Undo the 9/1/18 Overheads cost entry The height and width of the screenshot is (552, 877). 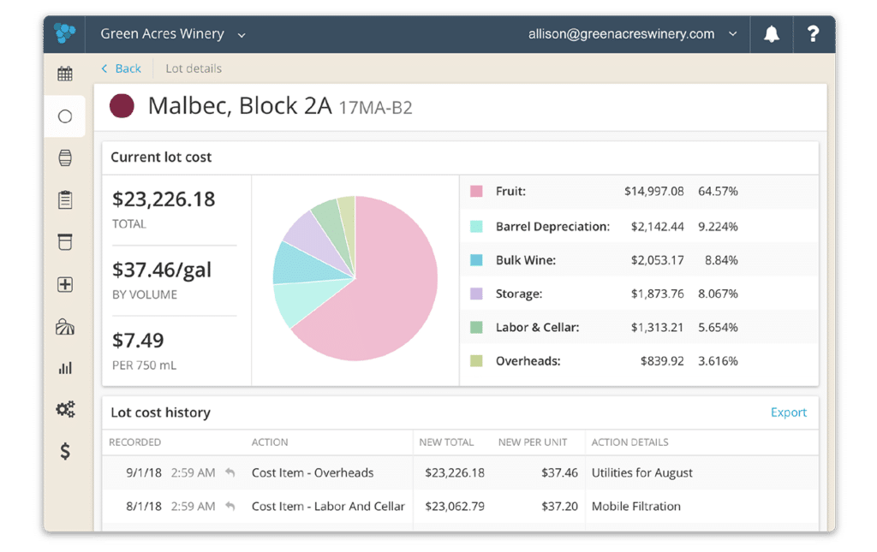(230, 472)
